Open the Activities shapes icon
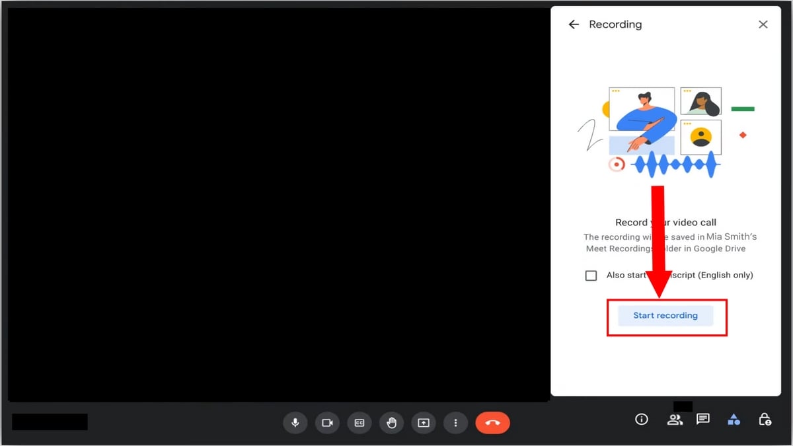Viewport: 793px width, 446px height. click(x=734, y=420)
